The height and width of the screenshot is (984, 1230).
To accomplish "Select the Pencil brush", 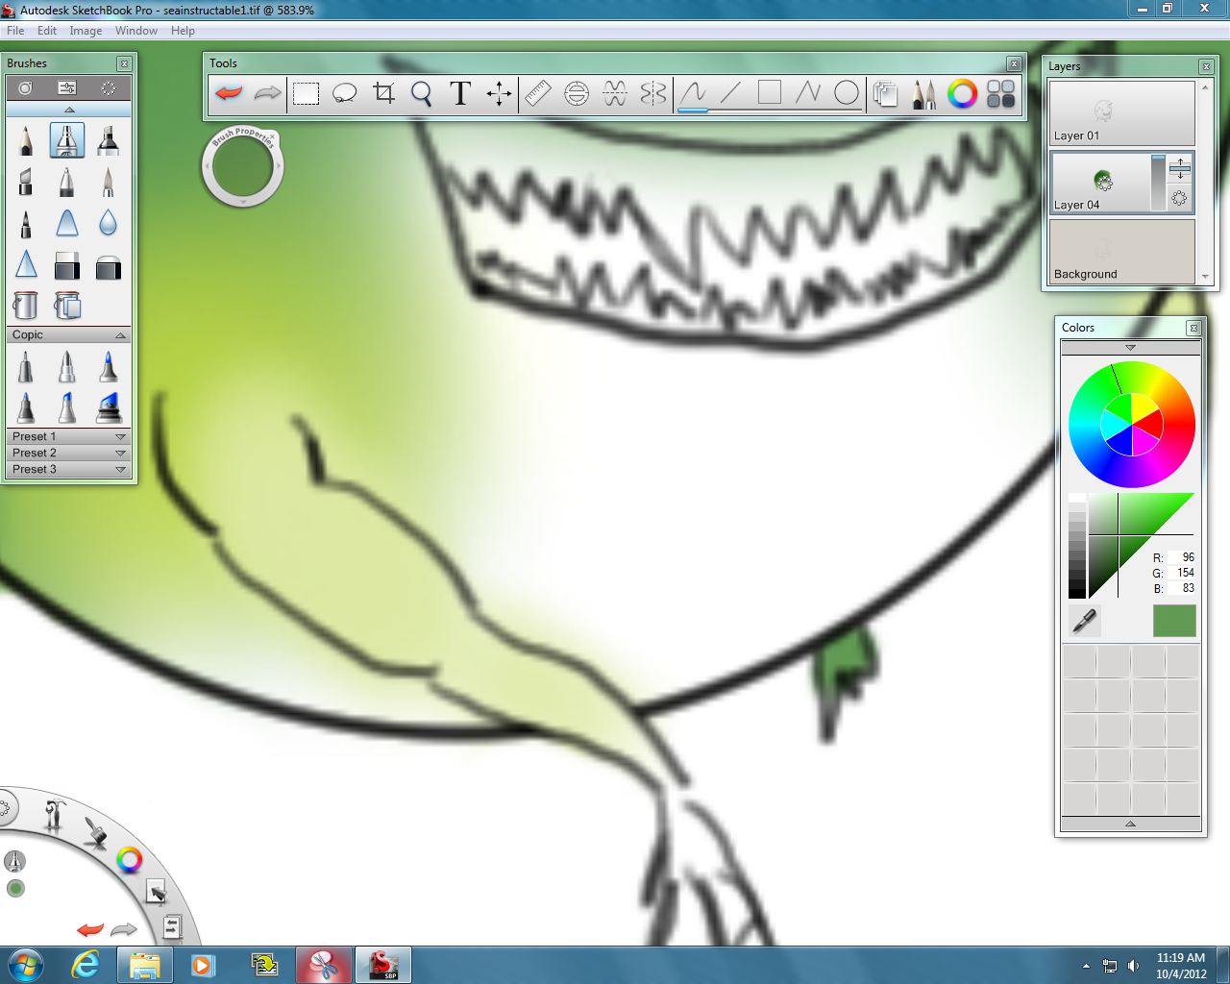I will (x=25, y=139).
